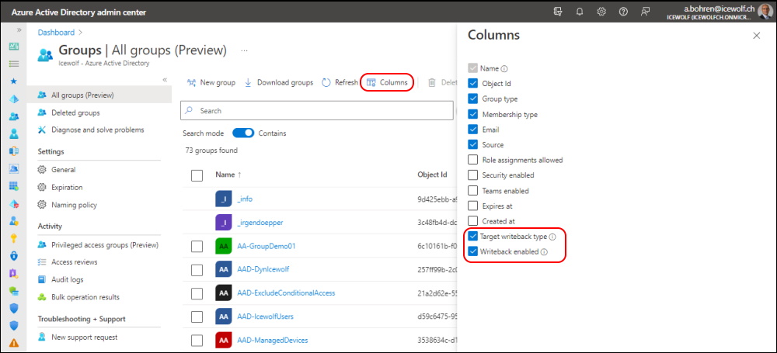Open All groups (Preview) menu item
Image resolution: width=777 pixels, height=353 pixels.
coord(99,95)
